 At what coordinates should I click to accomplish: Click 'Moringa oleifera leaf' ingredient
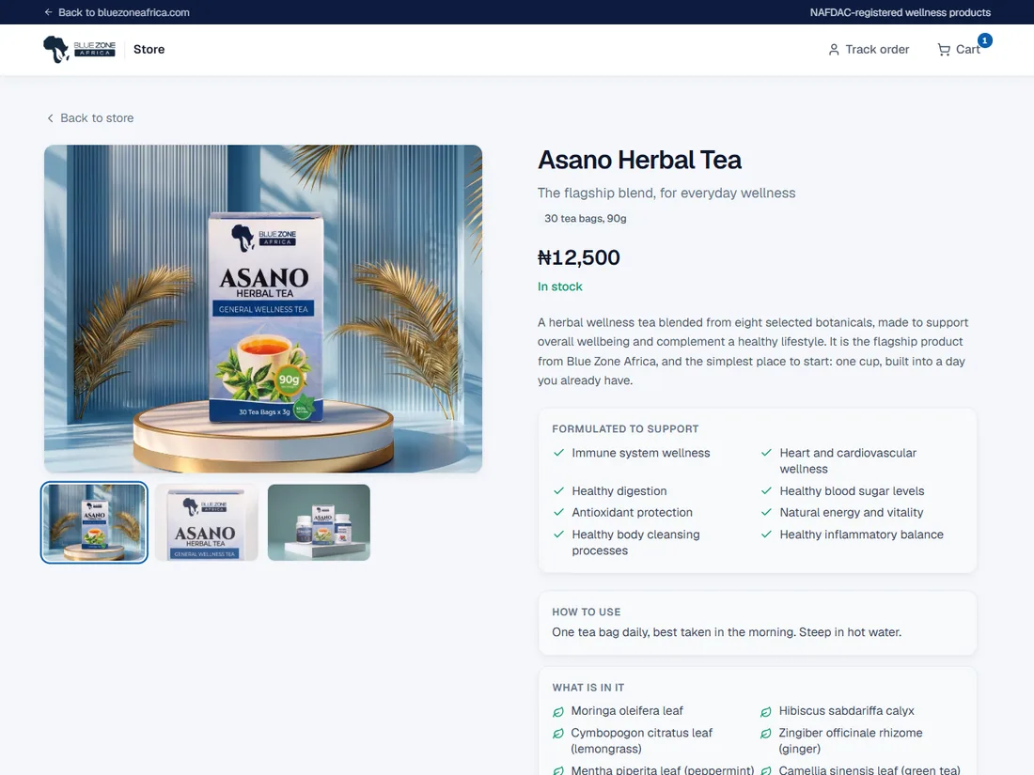click(x=627, y=711)
